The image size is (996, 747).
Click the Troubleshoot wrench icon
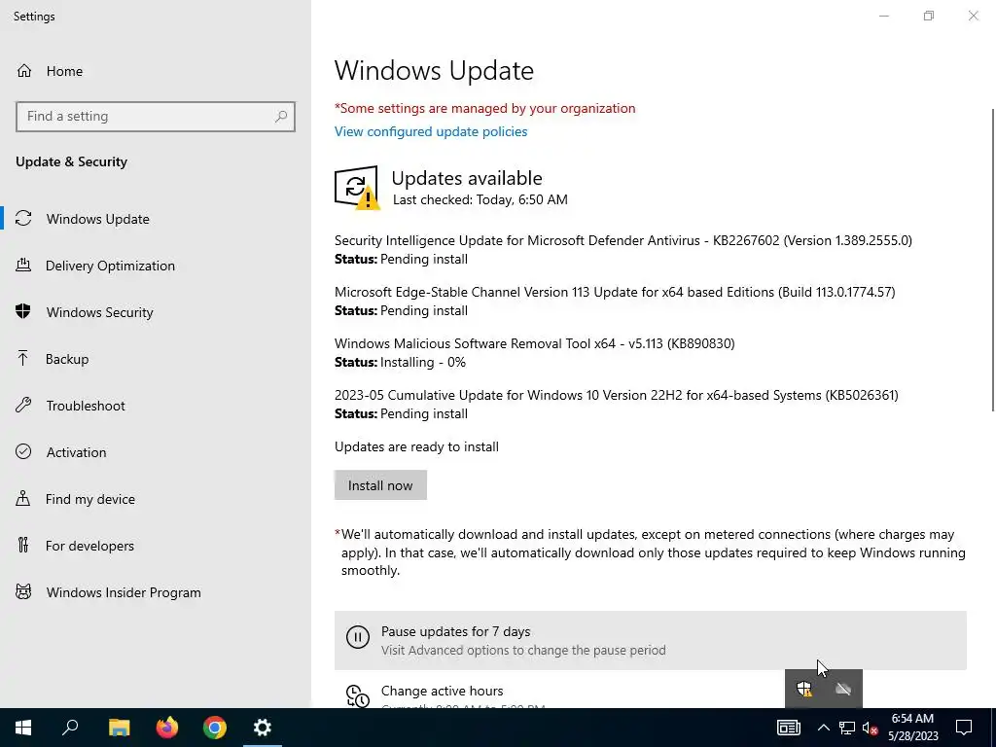pos(23,406)
